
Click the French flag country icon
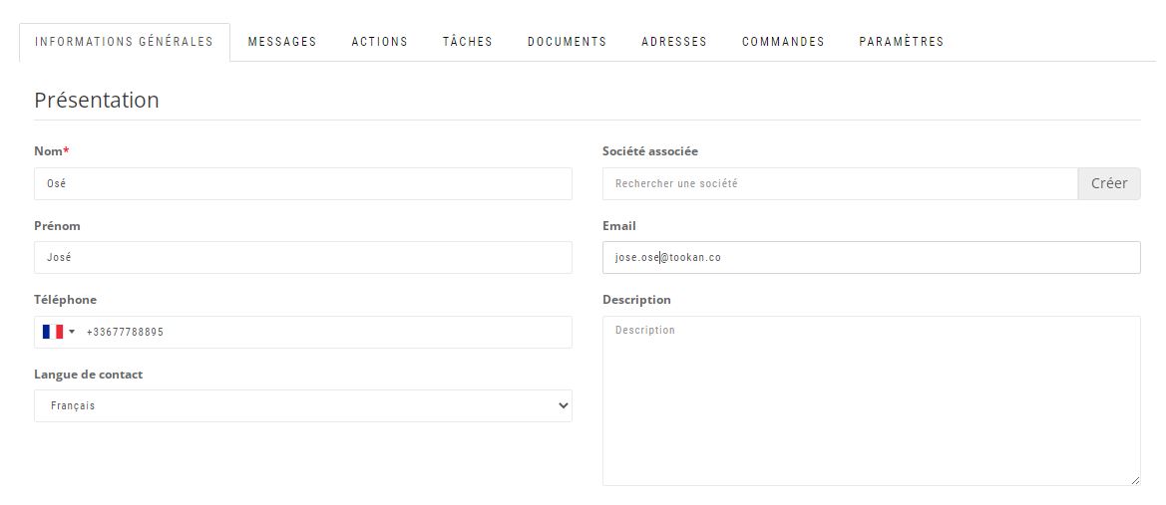coord(53,332)
